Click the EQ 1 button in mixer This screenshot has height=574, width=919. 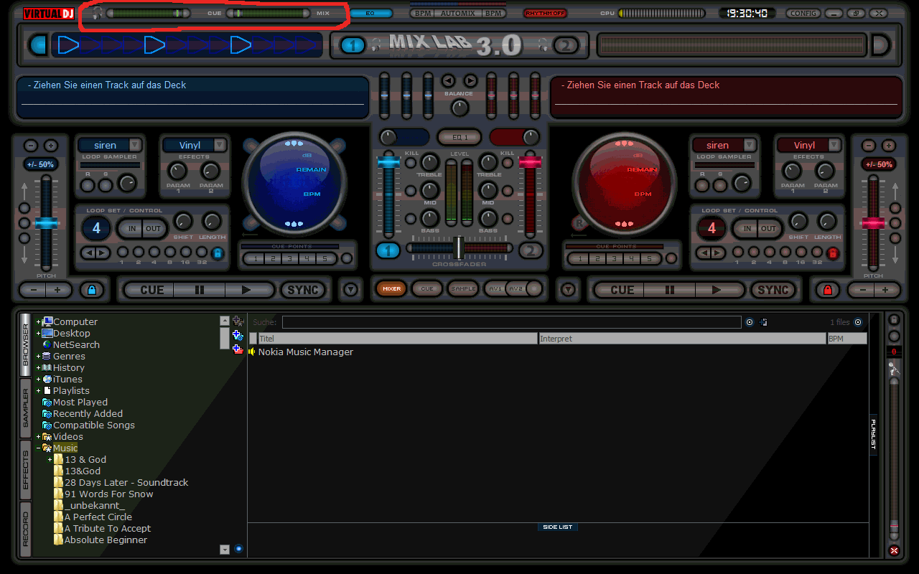pyautogui.click(x=459, y=137)
